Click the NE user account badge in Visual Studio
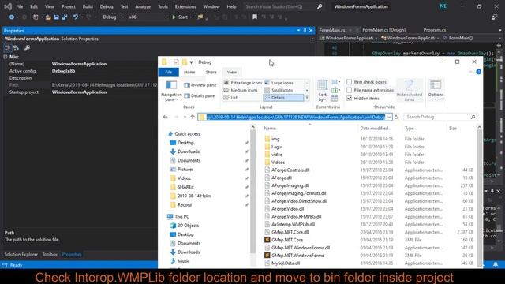This screenshot has width=505, height=284. [443, 6]
